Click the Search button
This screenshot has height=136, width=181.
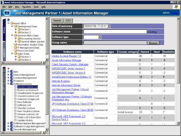57,20
